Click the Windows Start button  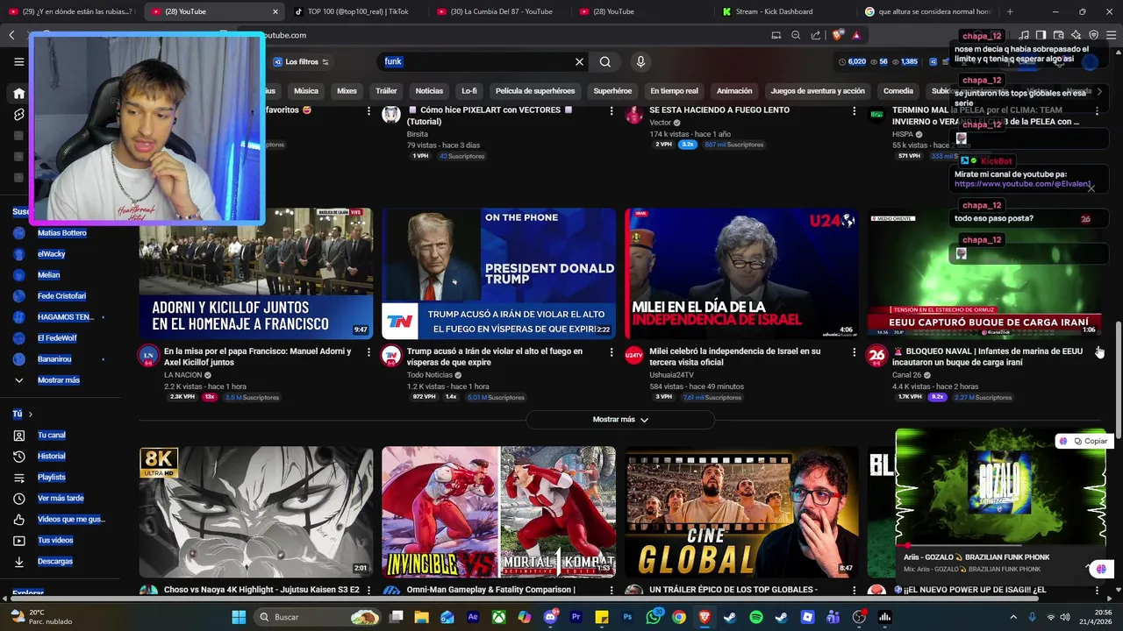point(239,617)
